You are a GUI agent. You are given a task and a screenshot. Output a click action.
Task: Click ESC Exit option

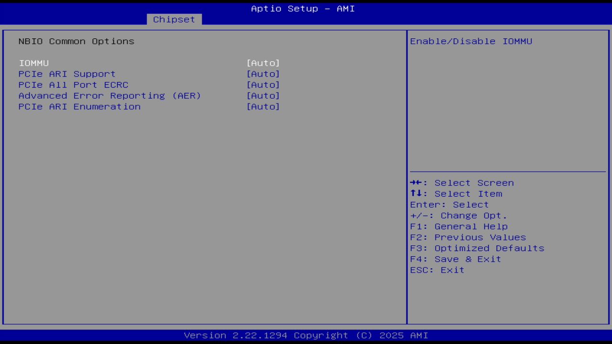[x=437, y=270]
